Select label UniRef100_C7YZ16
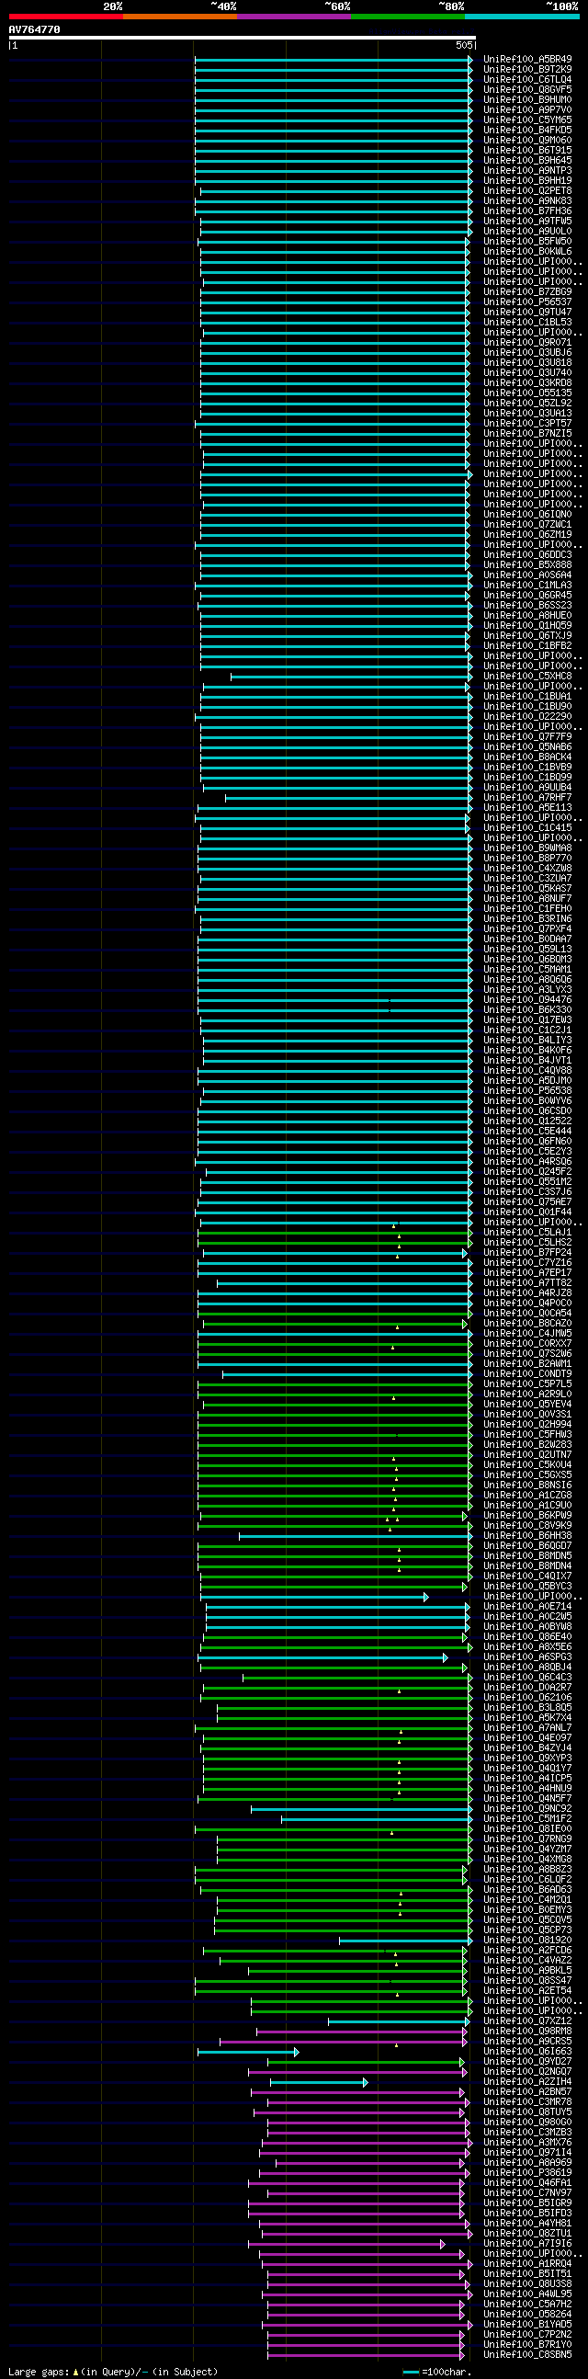 click(x=527, y=1262)
